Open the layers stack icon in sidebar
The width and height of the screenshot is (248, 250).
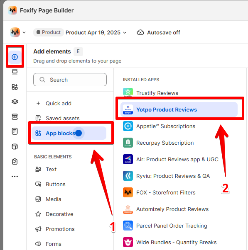tap(15, 102)
